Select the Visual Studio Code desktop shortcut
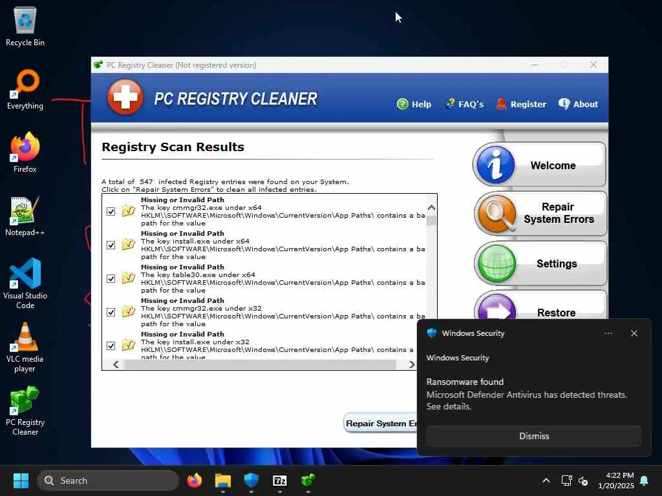 click(x=25, y=284)
